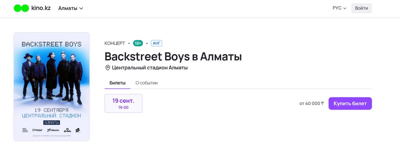This screenshot has height=164, width=400.
Task: Open the Алматы city dropdown
Action: click(x=71, y=8)
